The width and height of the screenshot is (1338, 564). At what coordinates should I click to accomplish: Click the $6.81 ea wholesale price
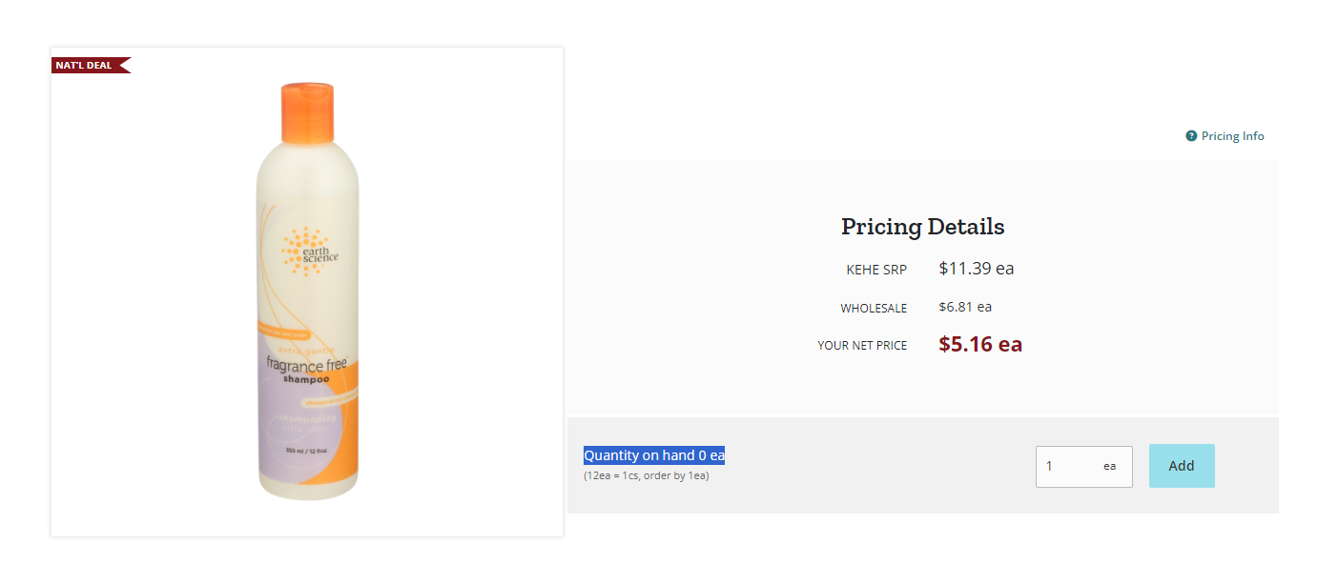pyautogui.click(x=965, y=307)
